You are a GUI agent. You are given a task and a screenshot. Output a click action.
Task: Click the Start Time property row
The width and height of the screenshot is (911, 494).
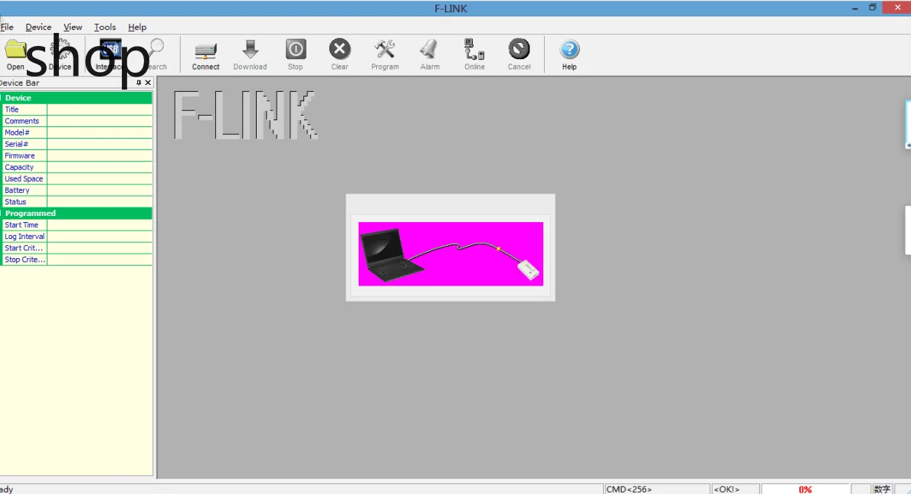point(76,225)
